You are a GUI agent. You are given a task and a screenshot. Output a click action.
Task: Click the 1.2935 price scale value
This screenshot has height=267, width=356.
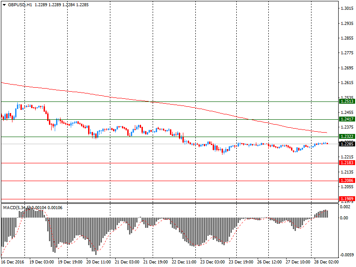[347, 24]
